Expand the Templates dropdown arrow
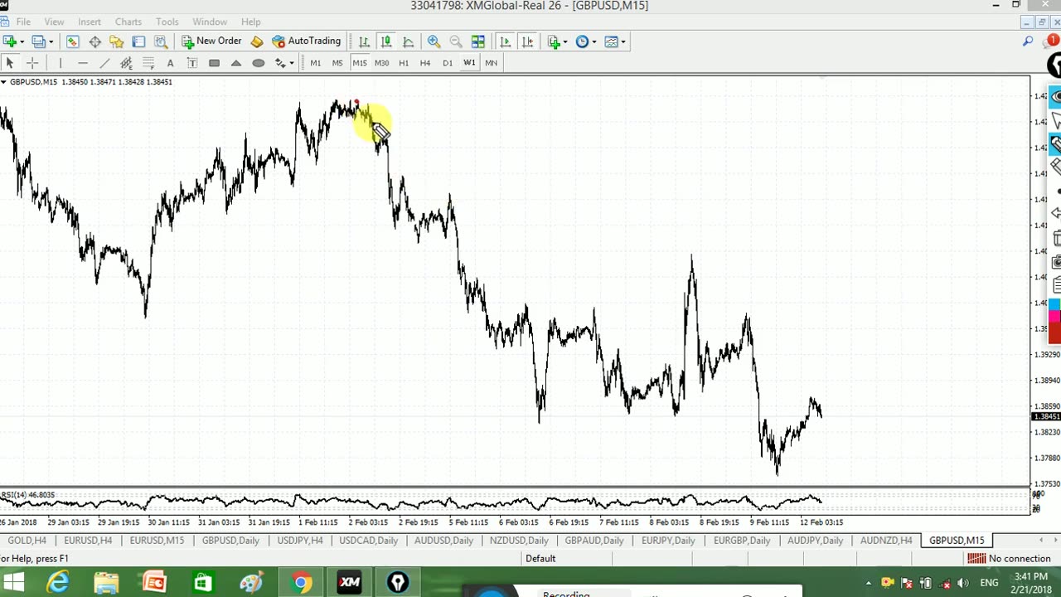The width and height of the screenshot is (1061, 597). [x=623, y=41]
